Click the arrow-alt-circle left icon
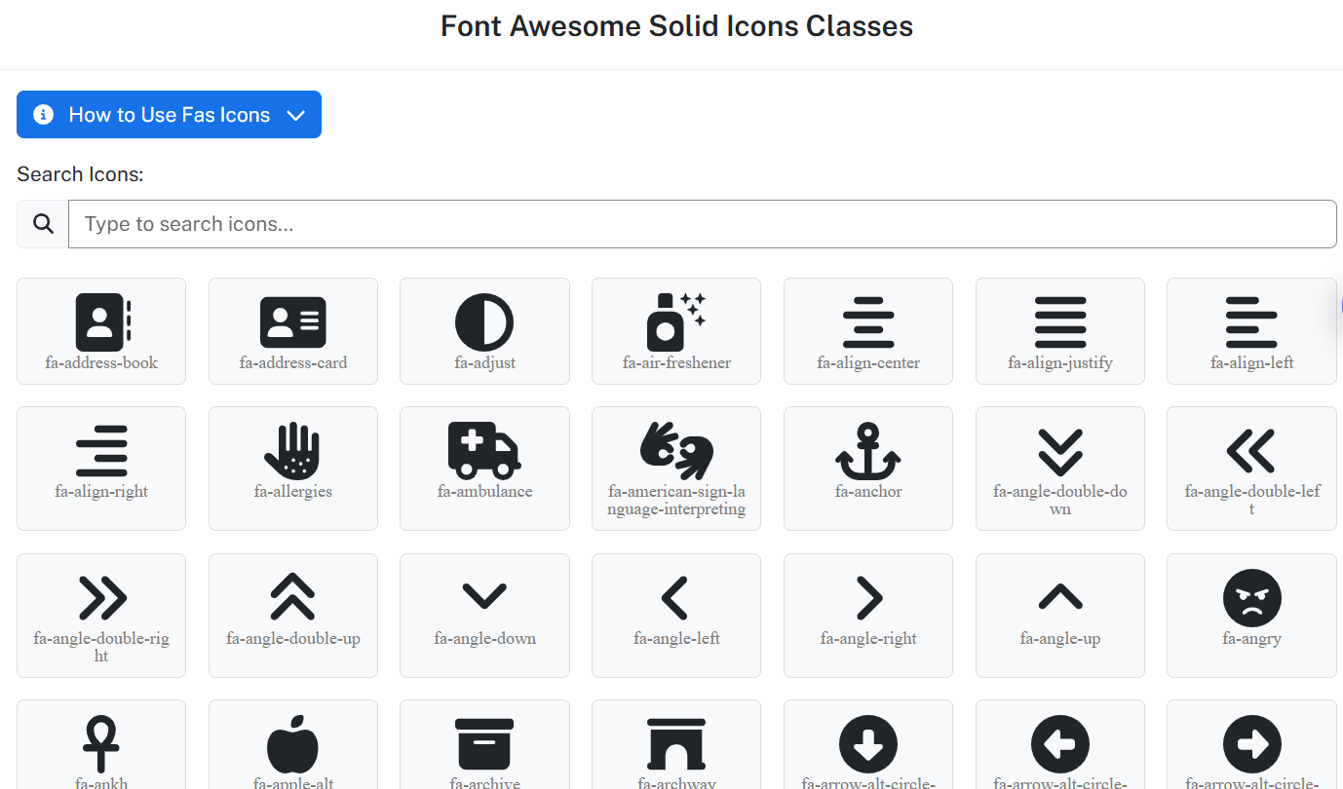The width and height of the screenshot is (1343, 789). click(1060, 745)
